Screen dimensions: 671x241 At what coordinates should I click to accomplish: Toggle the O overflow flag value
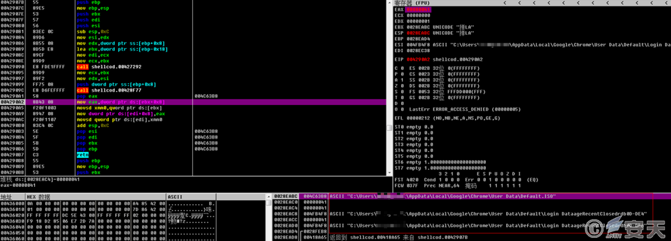point(402,109)
